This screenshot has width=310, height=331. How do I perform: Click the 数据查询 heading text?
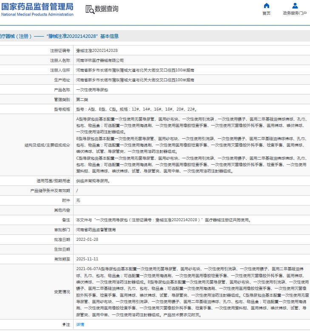[106, 9]
